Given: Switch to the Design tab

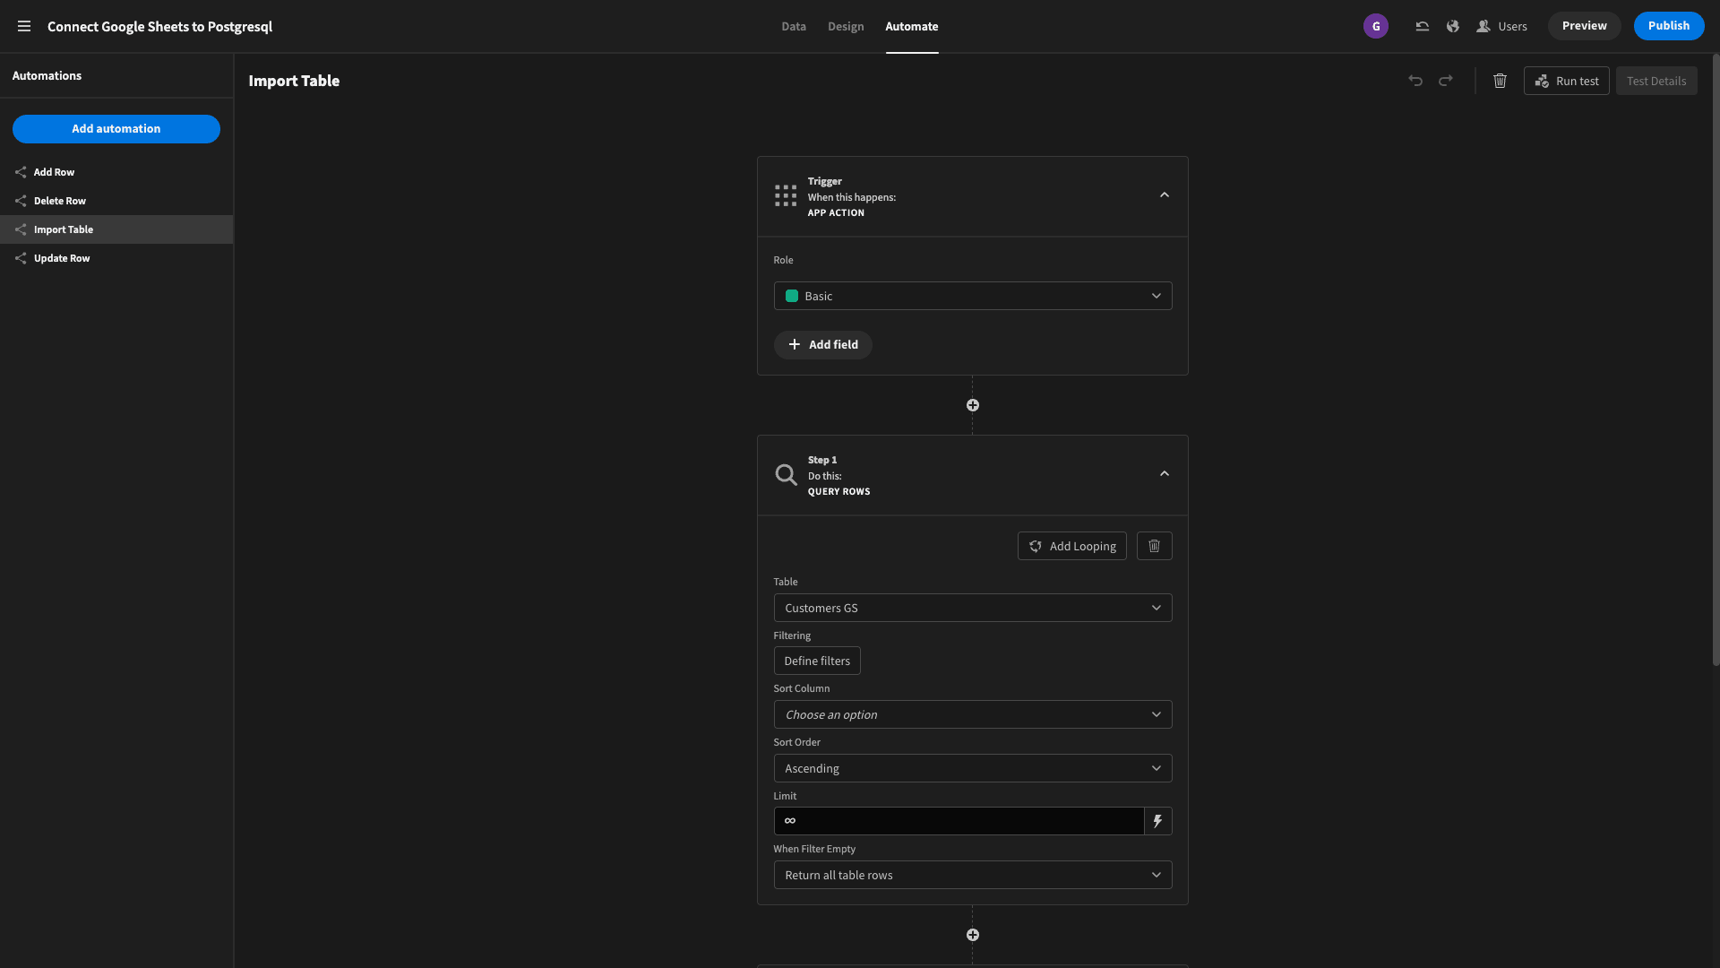Looking at the screenshot, I should click(845, 26).
